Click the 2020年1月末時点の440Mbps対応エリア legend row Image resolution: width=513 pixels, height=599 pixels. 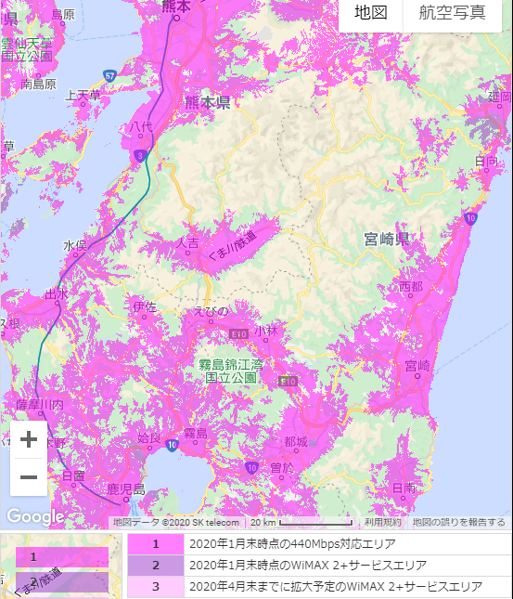(x=319, y=544)
